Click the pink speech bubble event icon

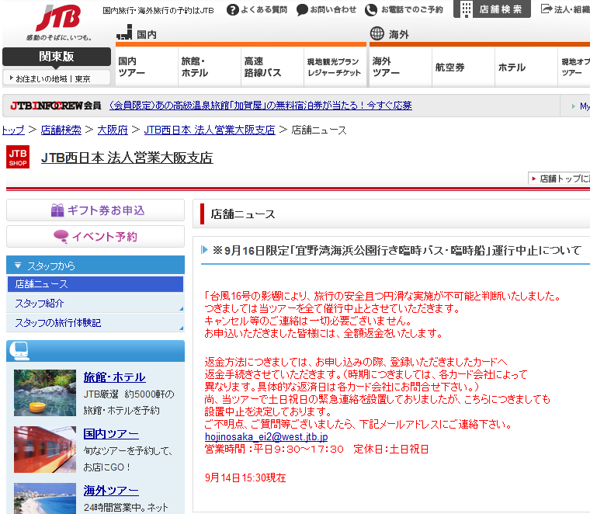[61, 236]
